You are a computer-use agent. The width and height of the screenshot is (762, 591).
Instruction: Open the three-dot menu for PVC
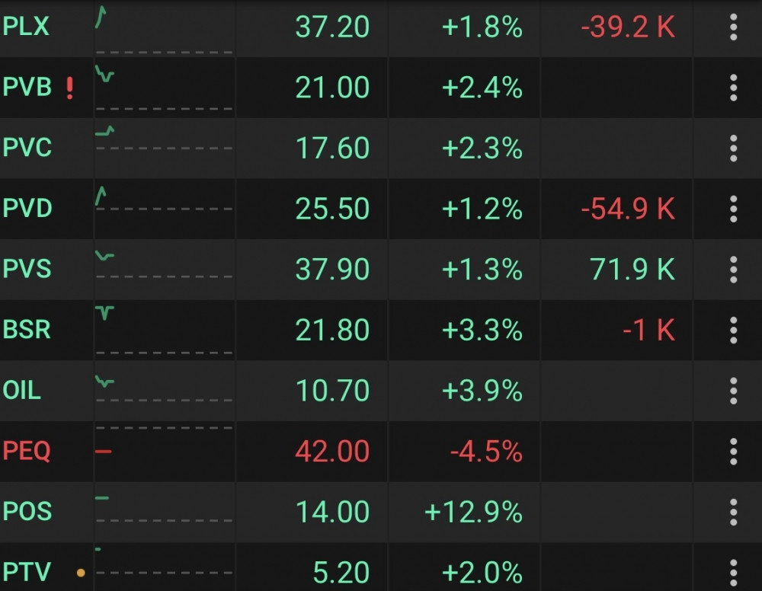(x=733, y=149)
